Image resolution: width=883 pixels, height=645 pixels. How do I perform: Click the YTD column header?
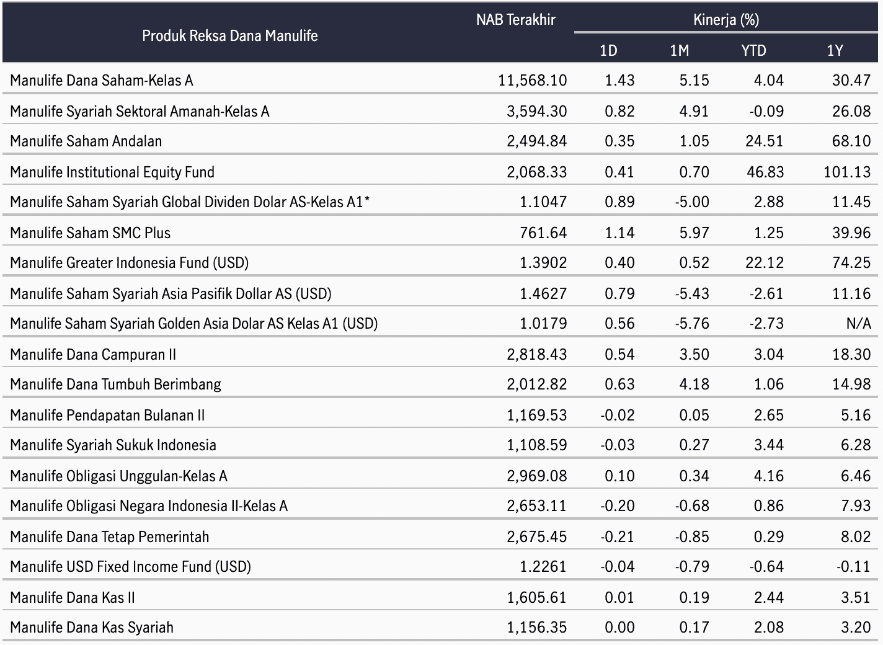tap(753, 50)
